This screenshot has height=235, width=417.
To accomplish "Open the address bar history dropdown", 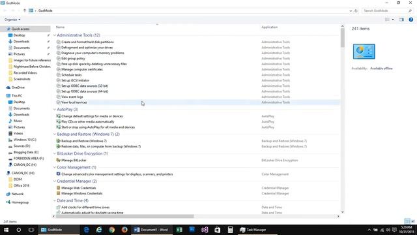I will coord(351,11).
